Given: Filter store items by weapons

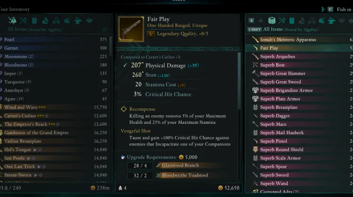Looking at the screenshot, I should click(x=282, y=21).
